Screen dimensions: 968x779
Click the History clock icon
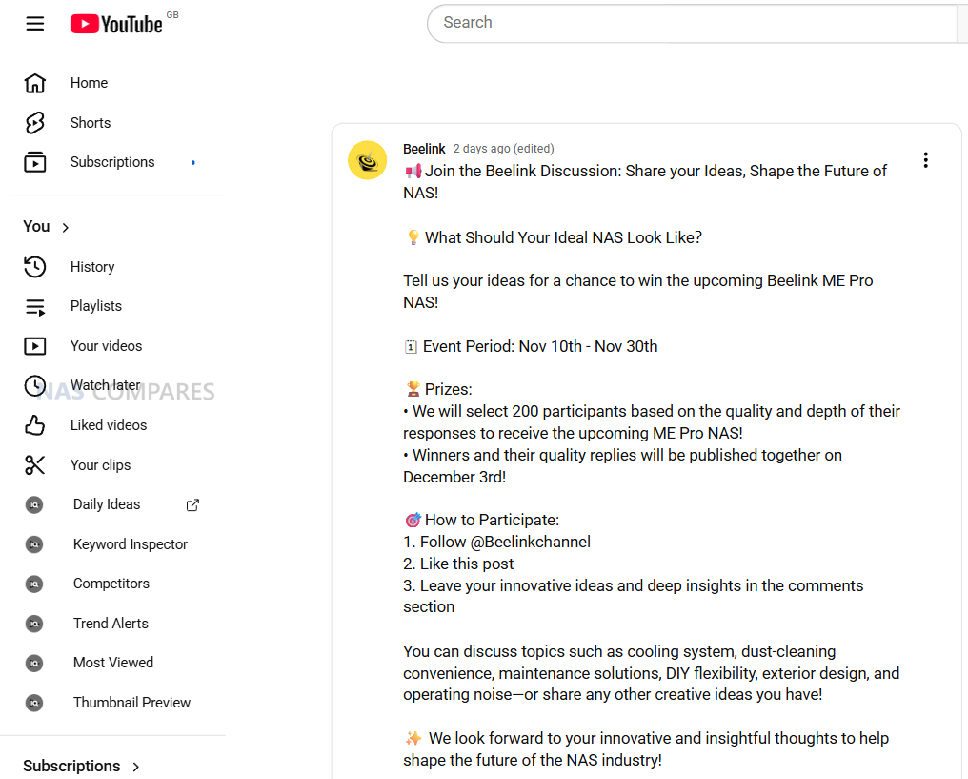pos(35,267)
